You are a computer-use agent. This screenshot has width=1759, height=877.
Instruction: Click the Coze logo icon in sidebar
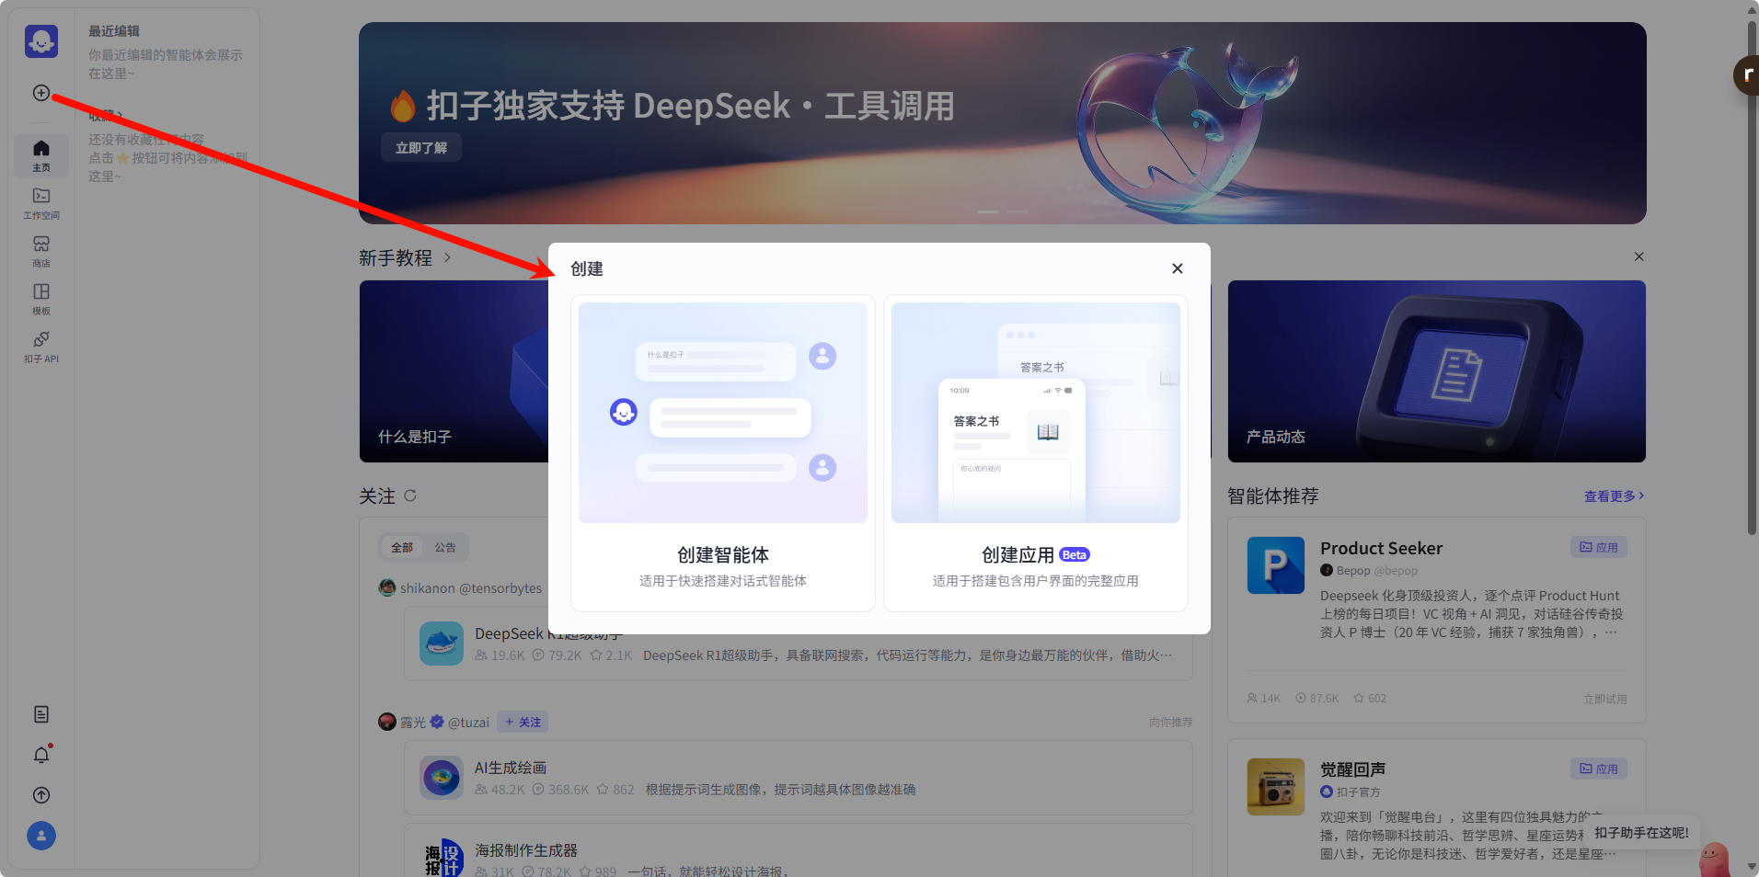tap(41, 41)
